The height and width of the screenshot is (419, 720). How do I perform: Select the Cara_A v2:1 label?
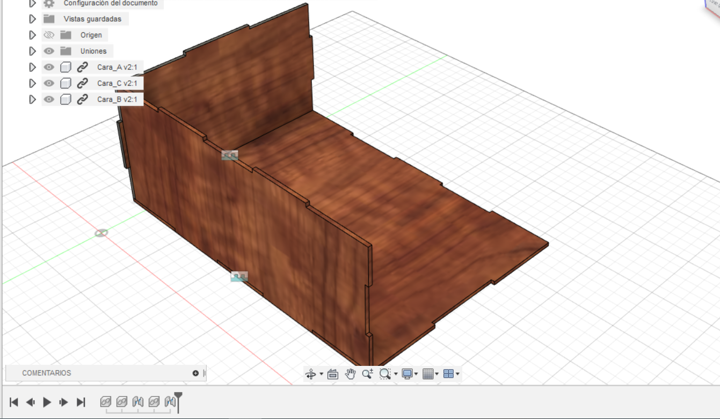click(117, 67)
